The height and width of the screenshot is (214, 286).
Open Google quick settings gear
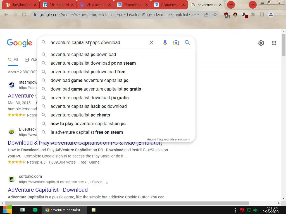pos(261,43)
